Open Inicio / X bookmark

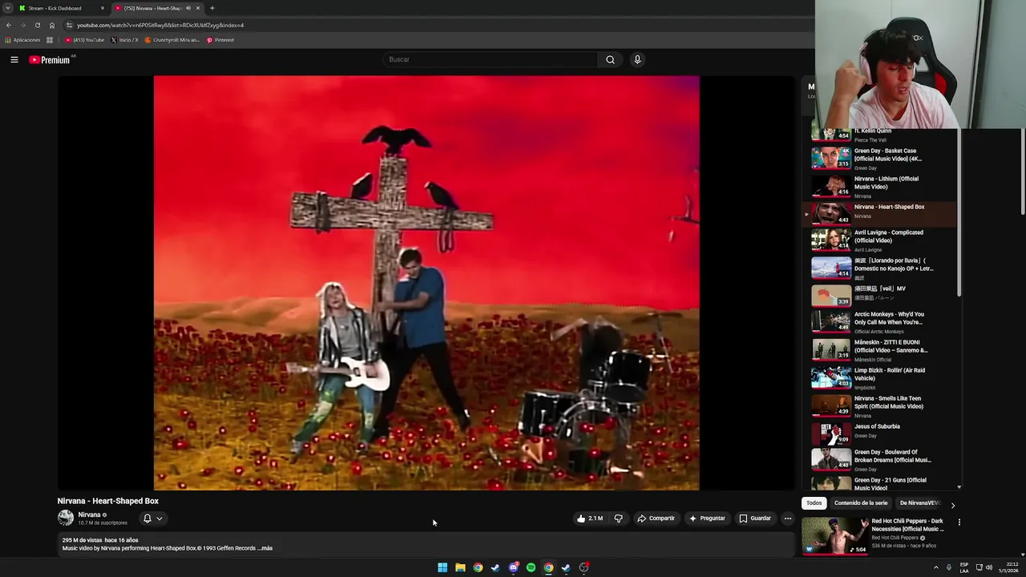point(125,40)
